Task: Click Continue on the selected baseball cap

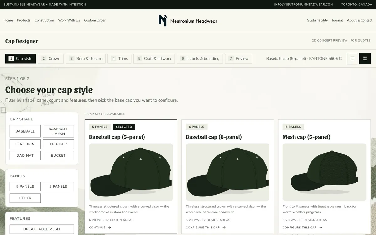Action: tap(100, 227)
